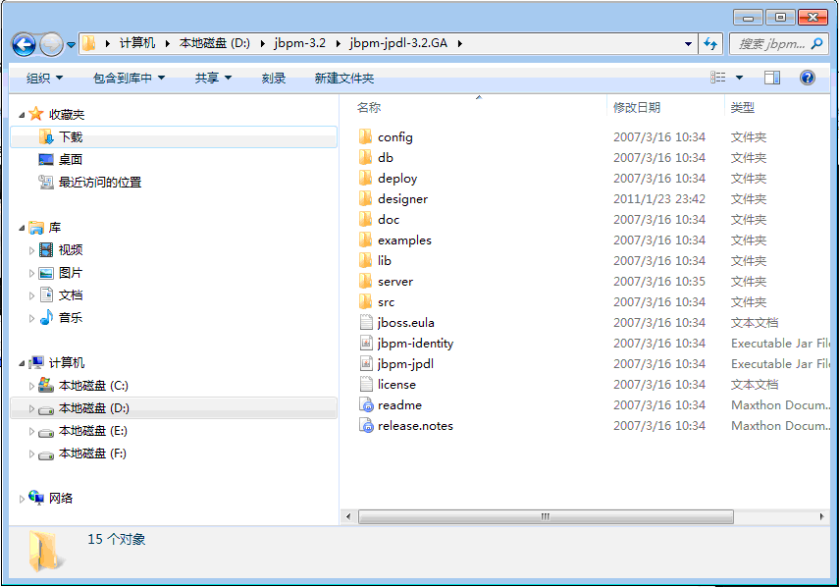Image resolution: width=839 pixels, height=587 pixels.
Task: Click the horizontal scrollbar thumb in file list
Action: (x=546, y=517)
